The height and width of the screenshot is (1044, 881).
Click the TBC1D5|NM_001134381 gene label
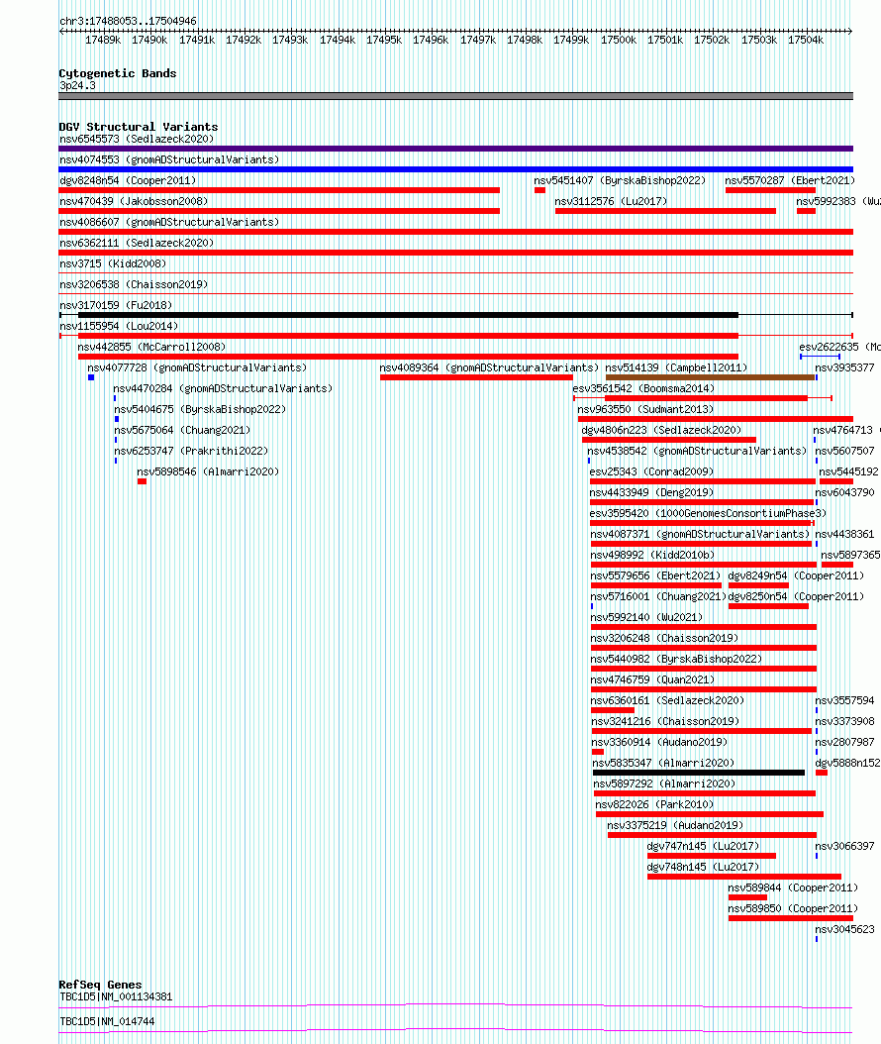pos(116,996)
